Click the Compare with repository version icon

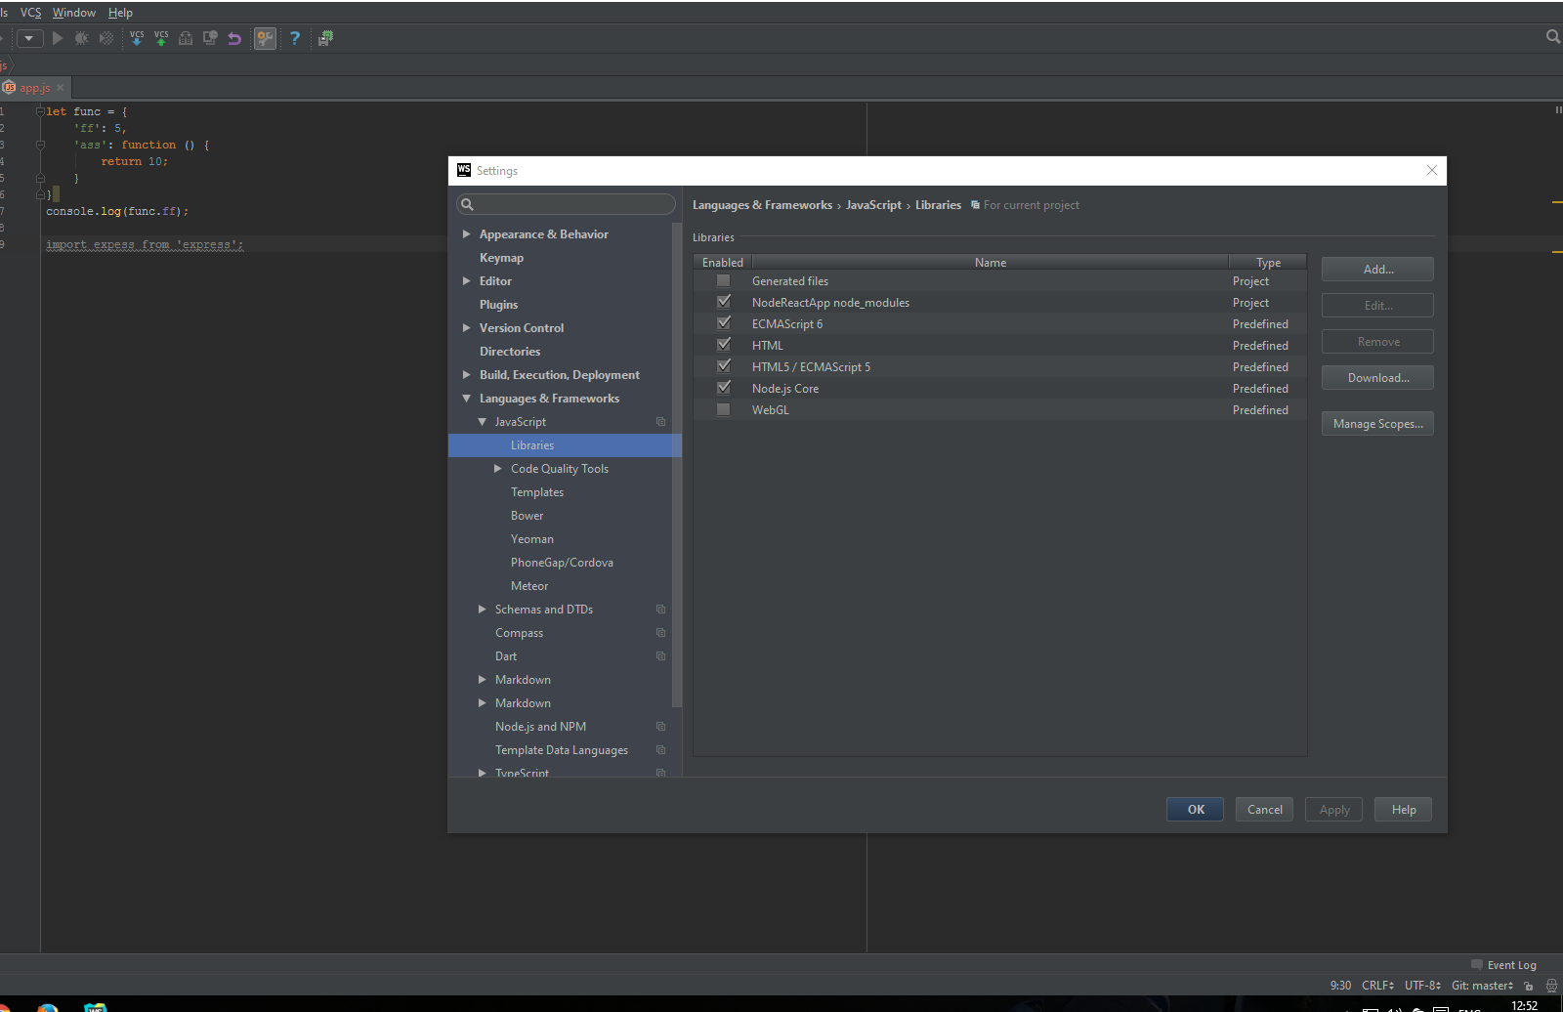(186, 38)
